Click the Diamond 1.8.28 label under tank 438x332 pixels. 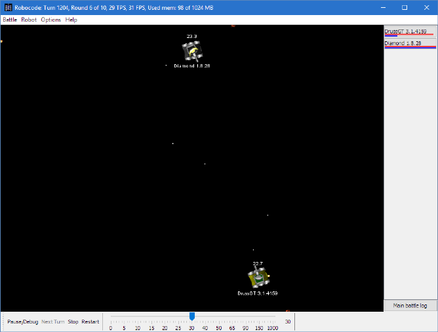192,66
